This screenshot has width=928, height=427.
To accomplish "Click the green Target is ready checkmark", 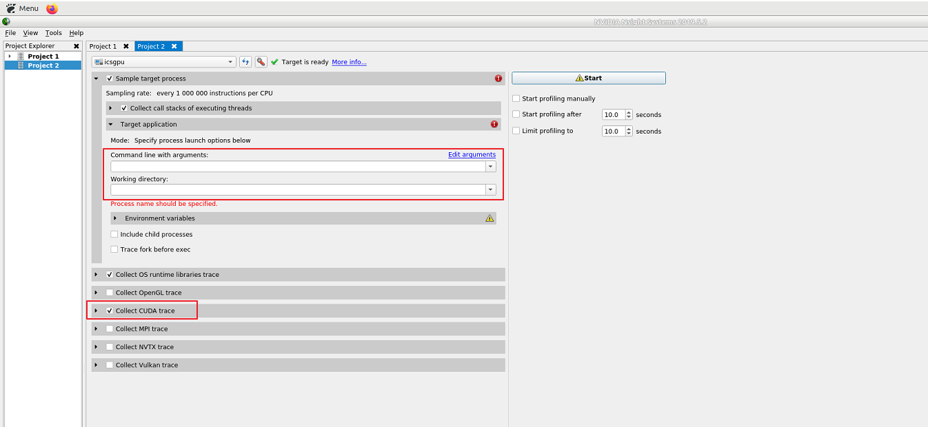I will pos(274,62).
